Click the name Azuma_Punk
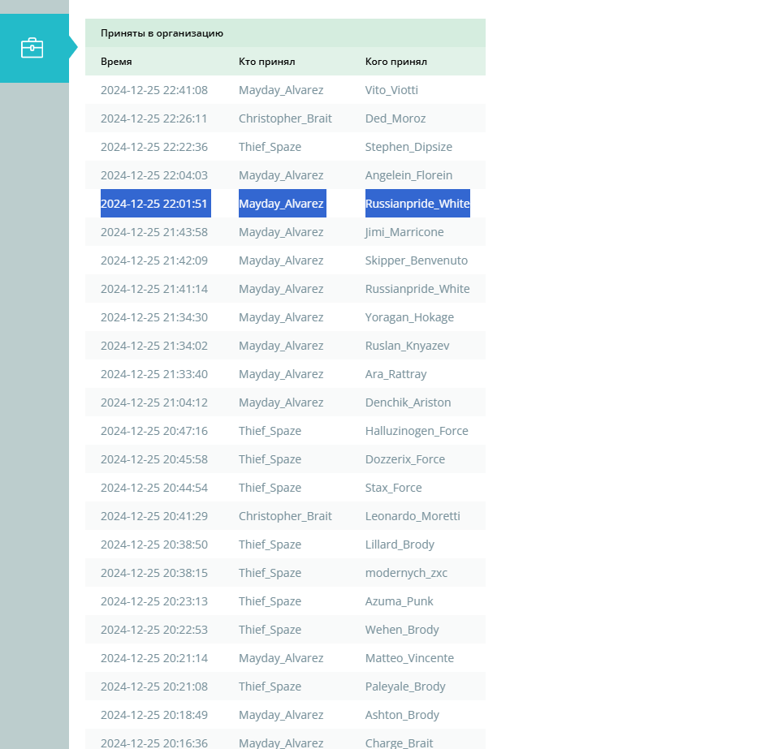 point(399,601)
